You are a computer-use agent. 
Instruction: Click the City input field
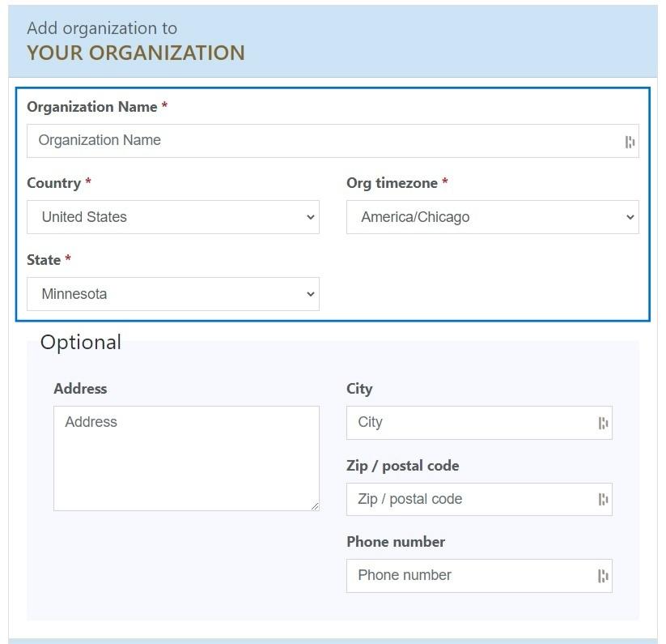point(479,423)
